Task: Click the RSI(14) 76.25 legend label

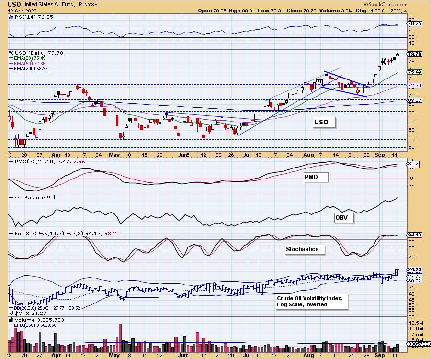Action: click(x=34, y=17)
